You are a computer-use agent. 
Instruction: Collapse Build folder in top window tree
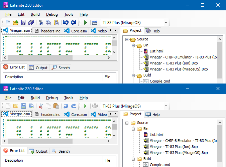click(x=133, y=75)
